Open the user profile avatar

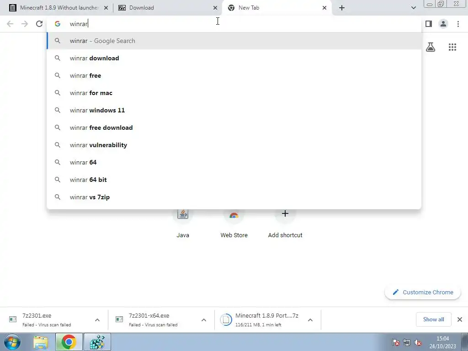coord(443,24)
